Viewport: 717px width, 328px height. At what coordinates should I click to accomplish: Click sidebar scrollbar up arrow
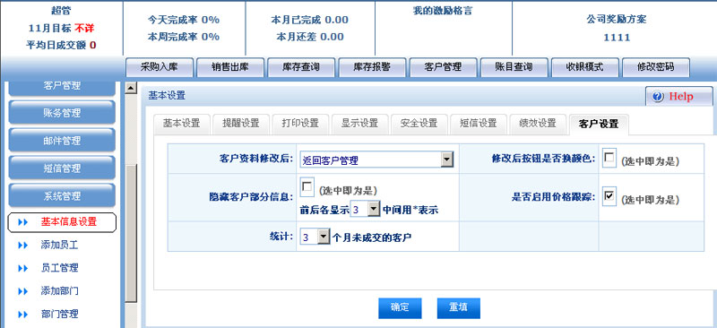coord(131,88)
